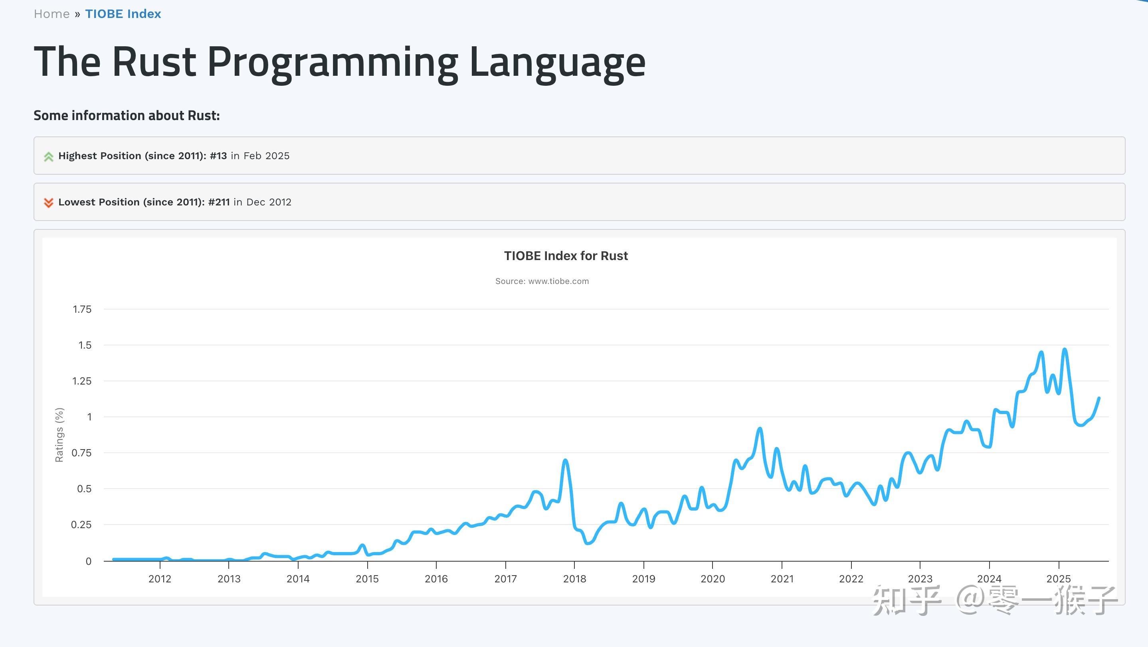Click 'Source: www.tiobe.com' chart subtitle

click(x=542, y=281)
